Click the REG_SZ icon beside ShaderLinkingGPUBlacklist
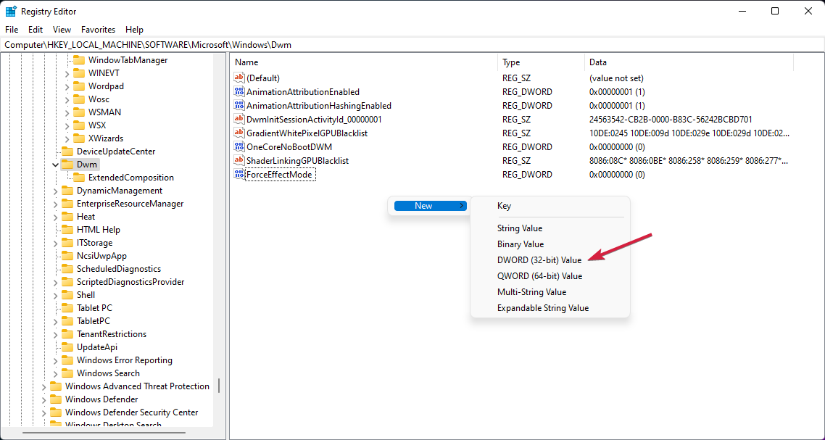The height and width of the screenshot is (440, 825). (x=239, y=160)
